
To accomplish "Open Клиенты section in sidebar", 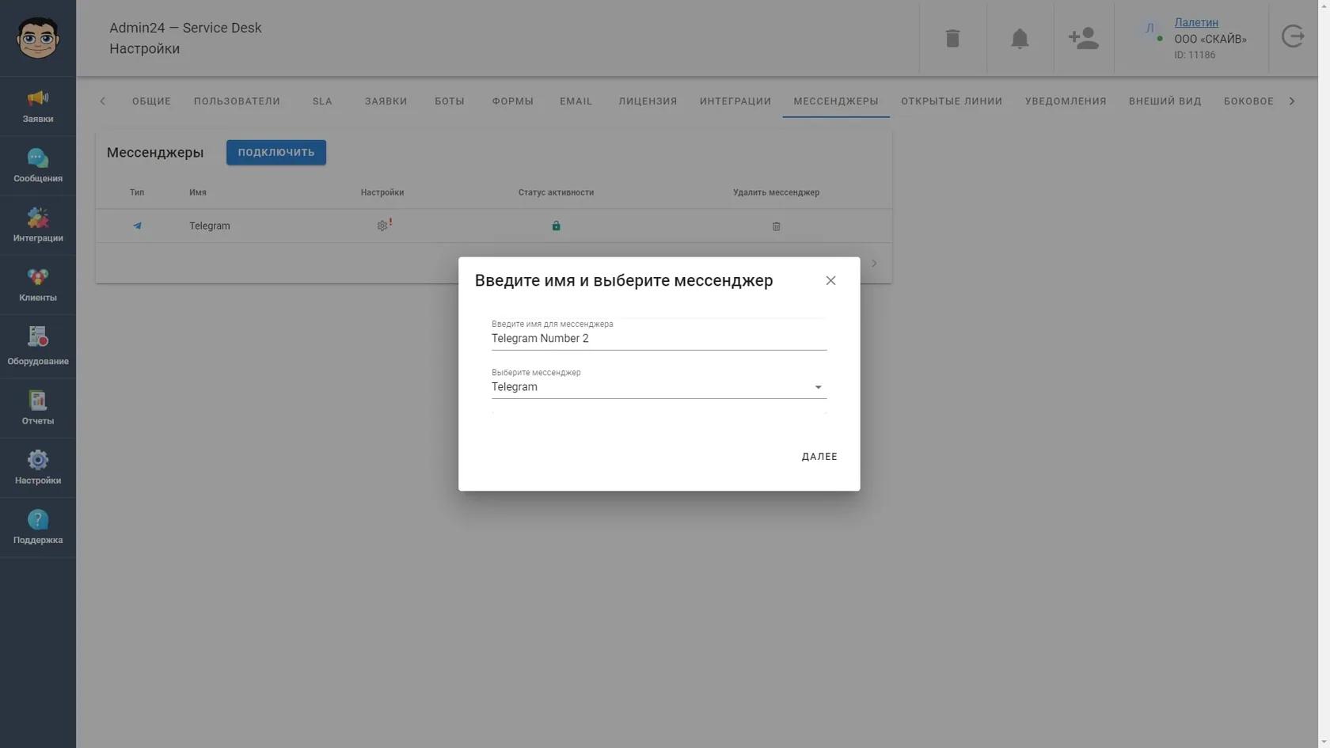I will pos(38,285).
